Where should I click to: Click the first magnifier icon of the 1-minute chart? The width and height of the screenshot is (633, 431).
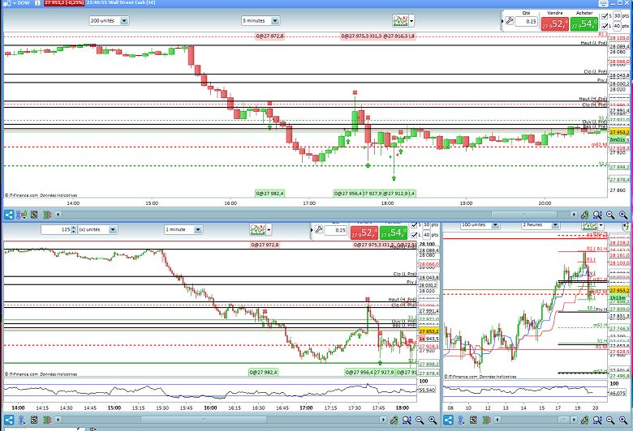tap(407, 420)
